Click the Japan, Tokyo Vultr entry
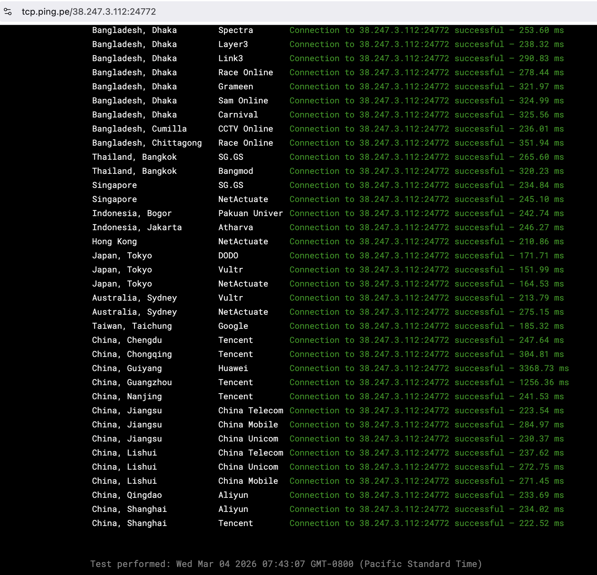The image size is (597, 575). pyautogui.click(x=230, y=270)
